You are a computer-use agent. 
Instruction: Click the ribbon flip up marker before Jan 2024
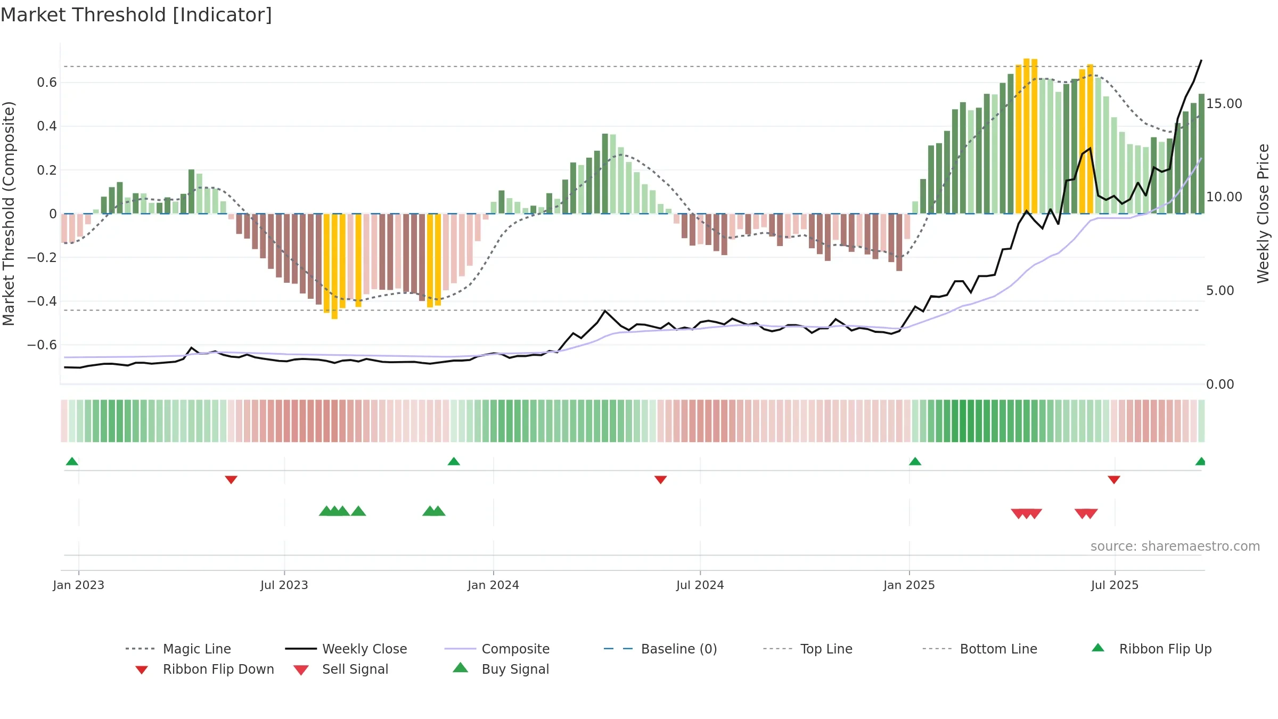click(x=454, y=461)
